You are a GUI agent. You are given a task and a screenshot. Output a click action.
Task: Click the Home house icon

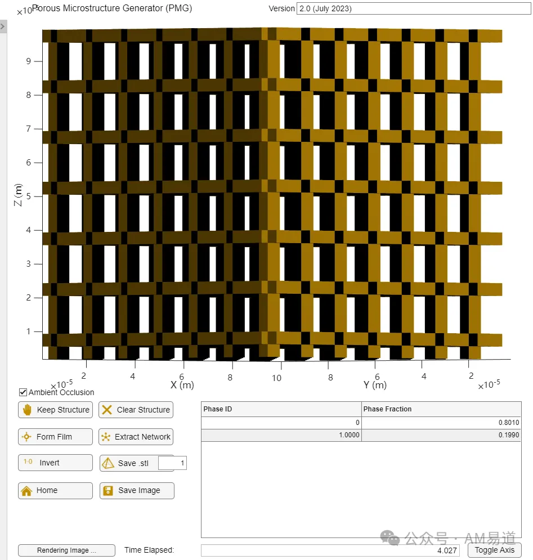[x=26, y=491]
